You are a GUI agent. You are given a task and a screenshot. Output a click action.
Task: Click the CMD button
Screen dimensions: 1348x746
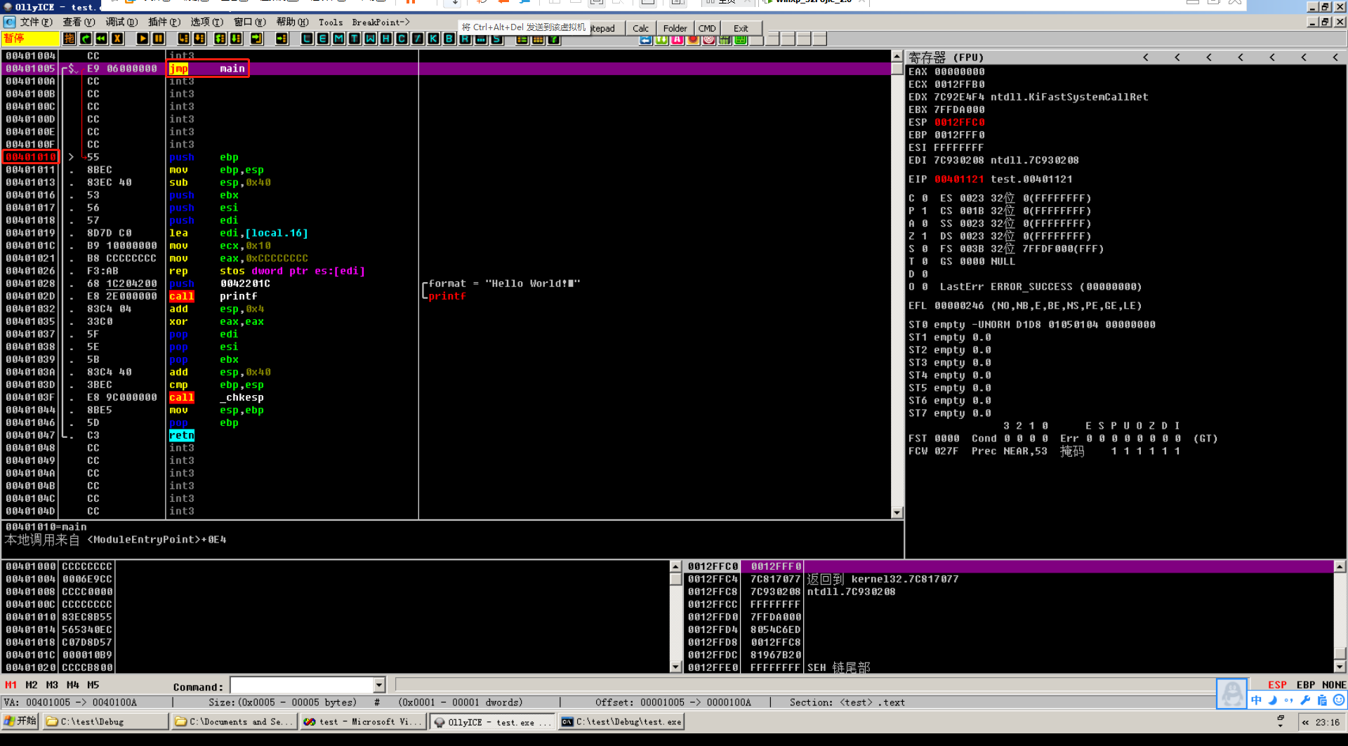(x=707, y=28)
